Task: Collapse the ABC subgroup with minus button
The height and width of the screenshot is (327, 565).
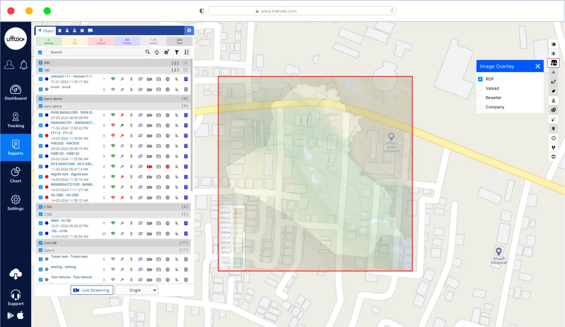Action: click(185, 70)
